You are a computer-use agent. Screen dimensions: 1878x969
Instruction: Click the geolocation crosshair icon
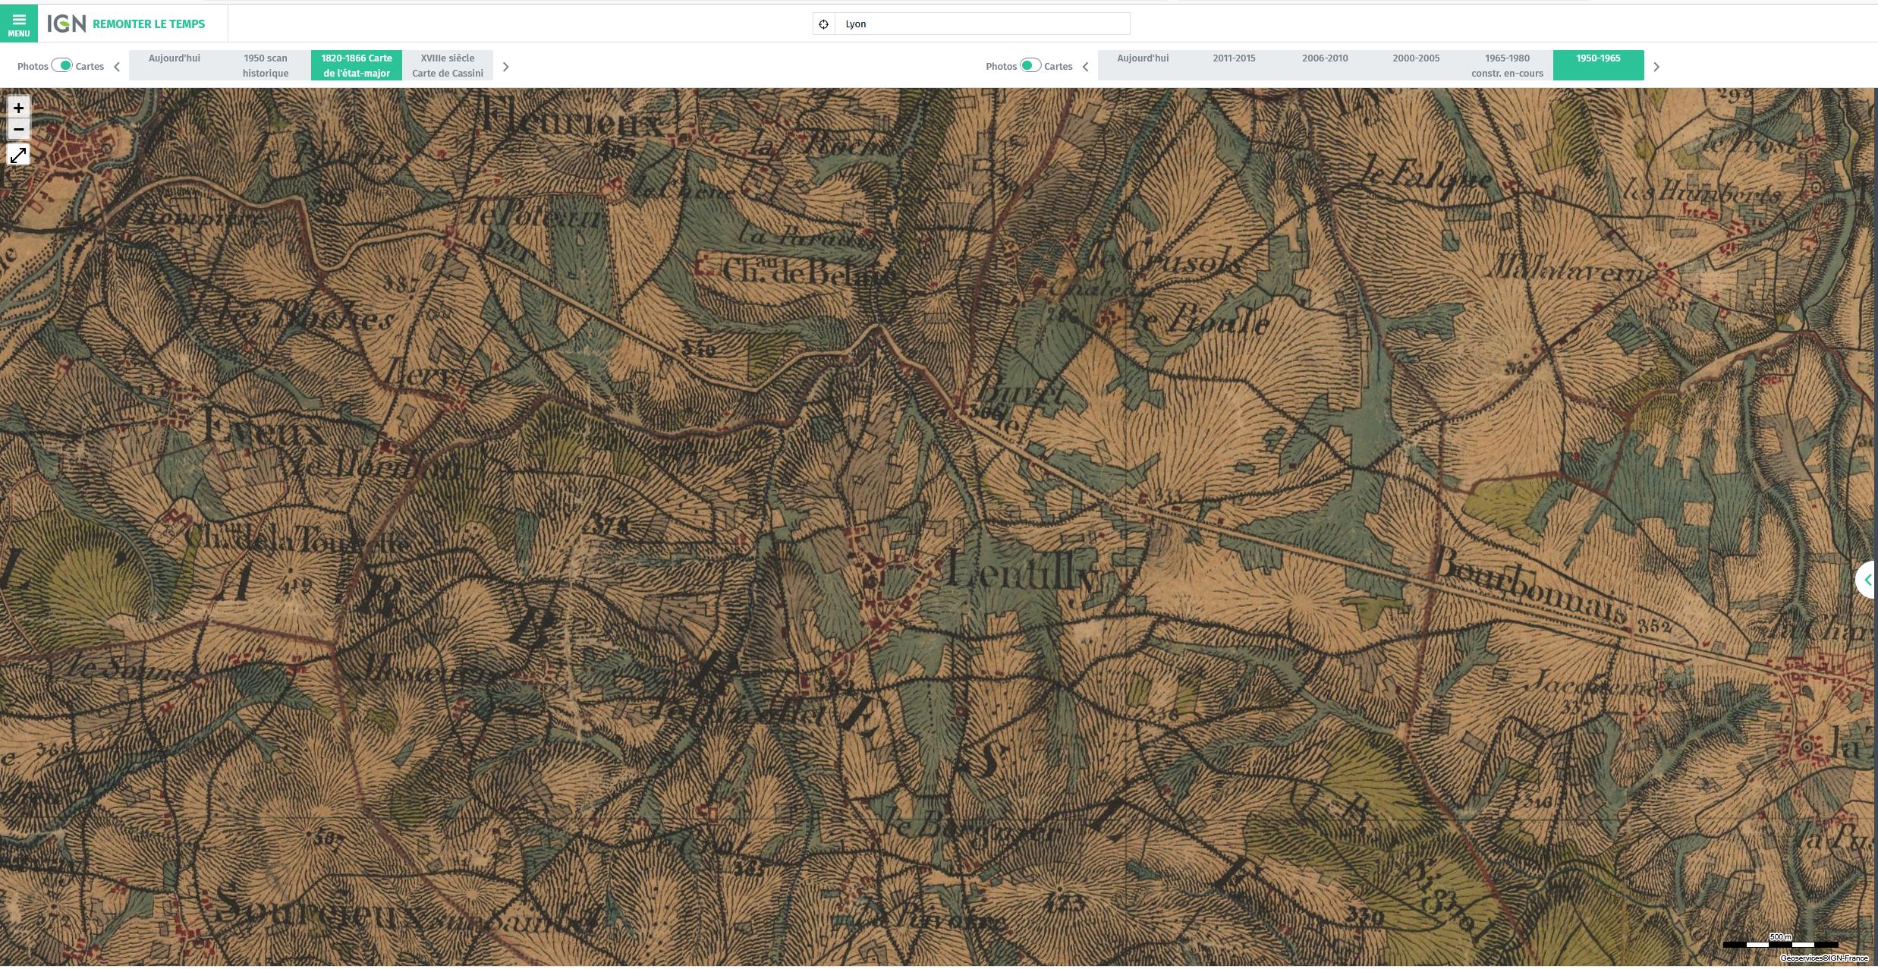823,24
